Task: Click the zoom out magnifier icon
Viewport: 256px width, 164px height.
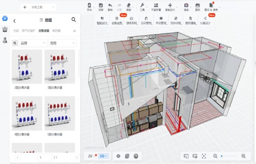Action: 215,156
